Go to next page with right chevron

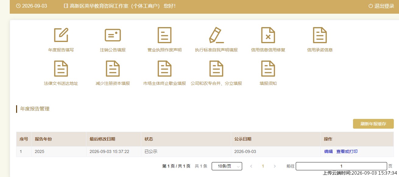(275, 166)
